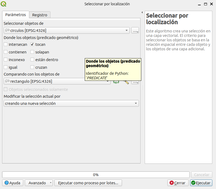Select the Parámetros tab

pyautogui.click(x=16, y=15)
